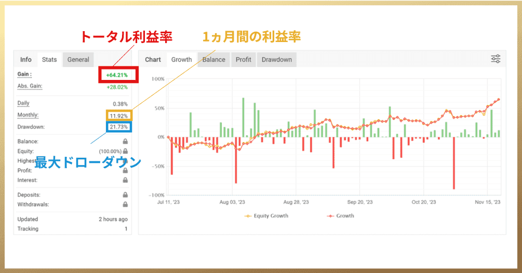The width and height of the screenshot is (522, 273).
Task: Click the underlined Monthly label
Action: [x=28, y=115]
